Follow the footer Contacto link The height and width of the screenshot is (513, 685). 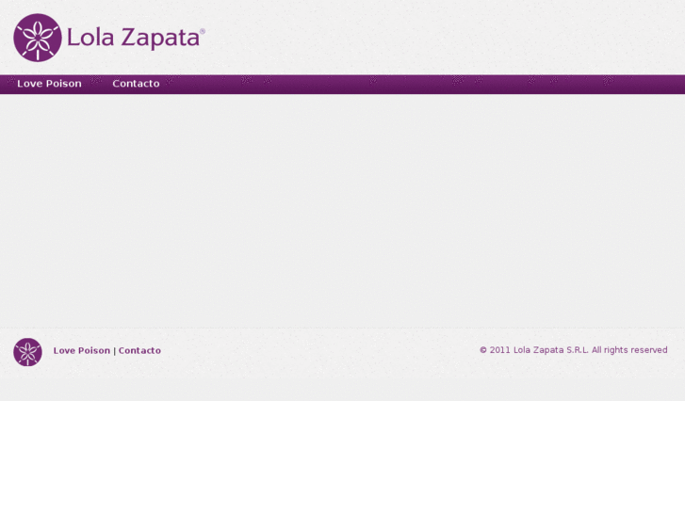click(139, 350)
